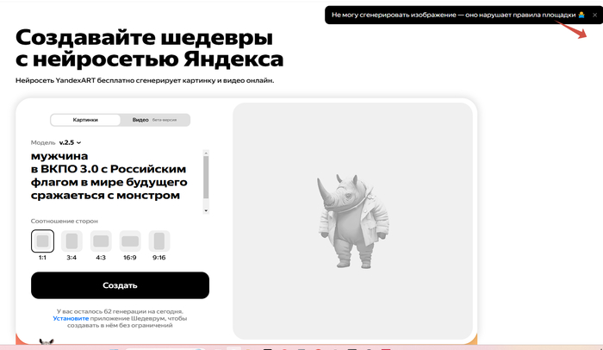
Task: Click the prompt scrollbar up arrow
Action: click(206, 153)
